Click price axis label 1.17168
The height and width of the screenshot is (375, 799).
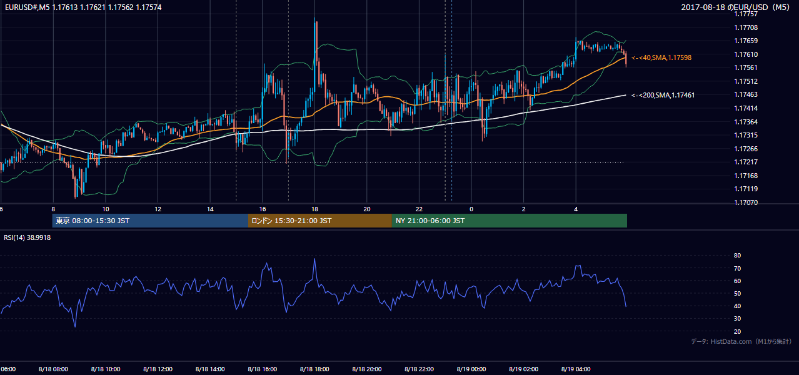pyautogui.click(x=745, y=176)
